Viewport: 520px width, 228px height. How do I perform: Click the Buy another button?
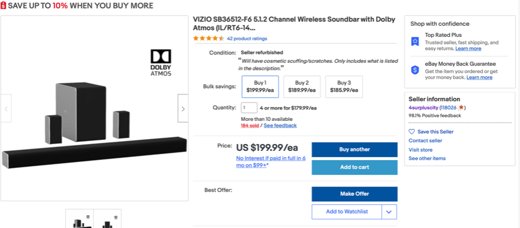(355, 149)
